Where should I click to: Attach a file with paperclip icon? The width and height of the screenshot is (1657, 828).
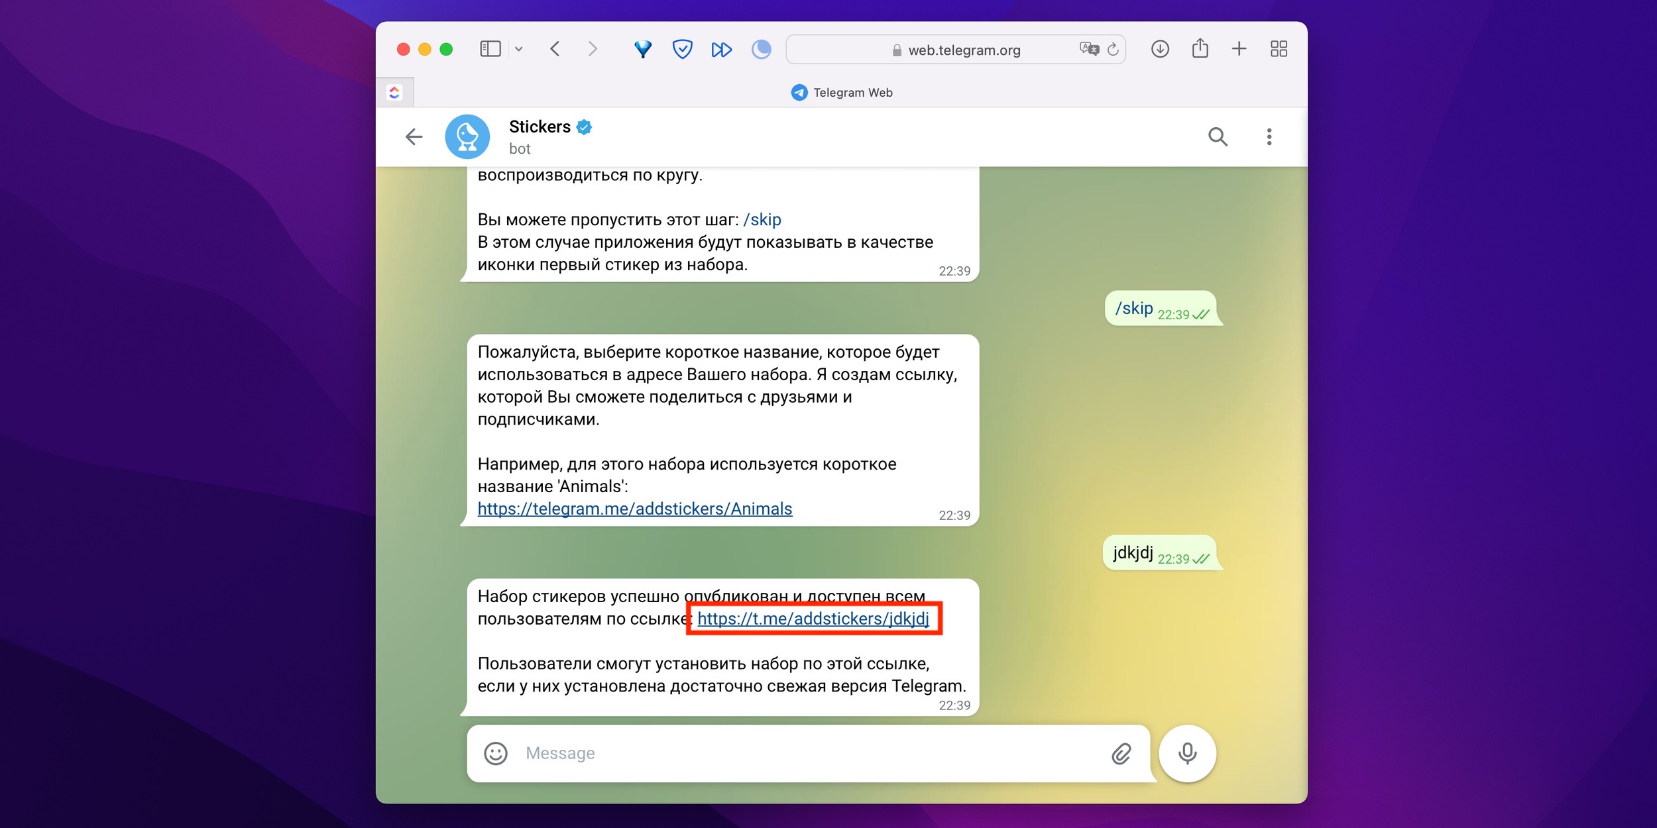click(x=1121, y=753)
